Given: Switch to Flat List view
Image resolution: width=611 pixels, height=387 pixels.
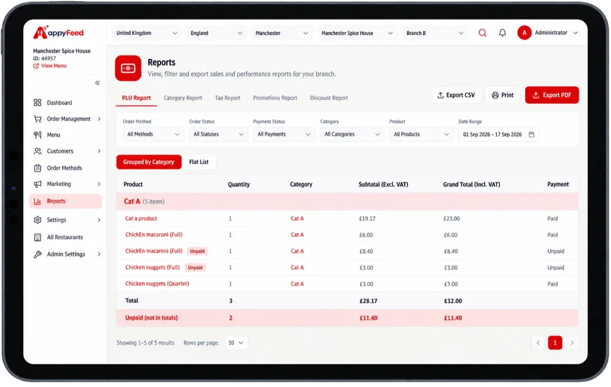Looking at the screenshot, I should [x=199, y=162].
